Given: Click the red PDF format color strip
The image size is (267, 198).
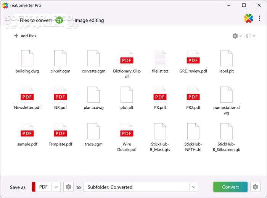Looking at the screenshot, I should click(x=34, y=187).
